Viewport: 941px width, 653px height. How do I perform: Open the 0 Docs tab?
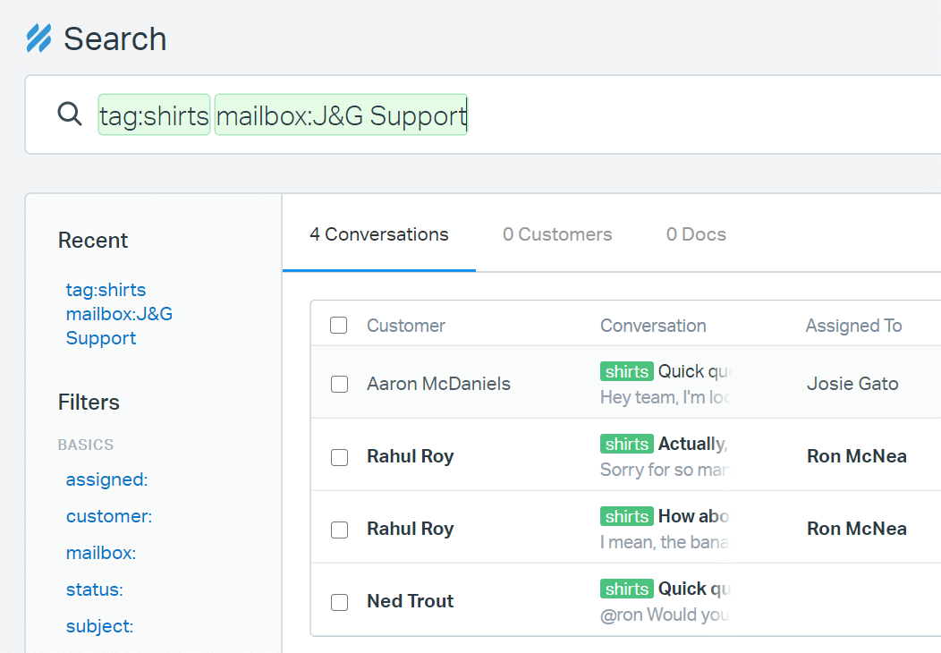696,234
